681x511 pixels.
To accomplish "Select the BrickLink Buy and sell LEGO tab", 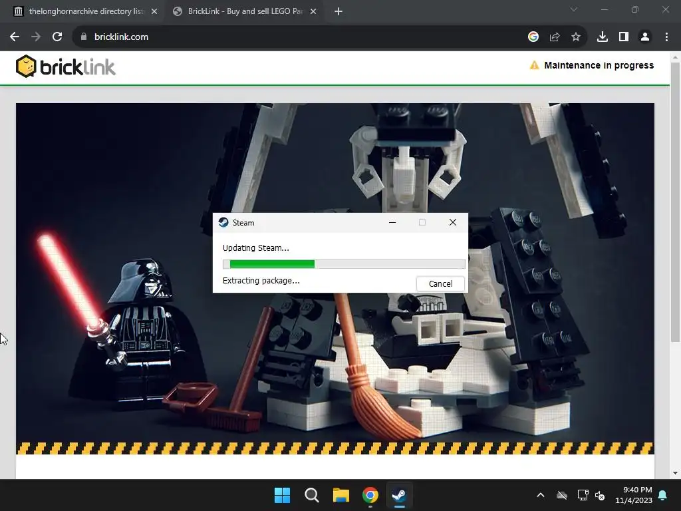I will point(245,11).
